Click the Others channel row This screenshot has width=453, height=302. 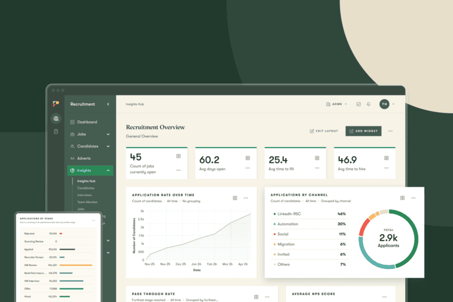click(310, 264)
